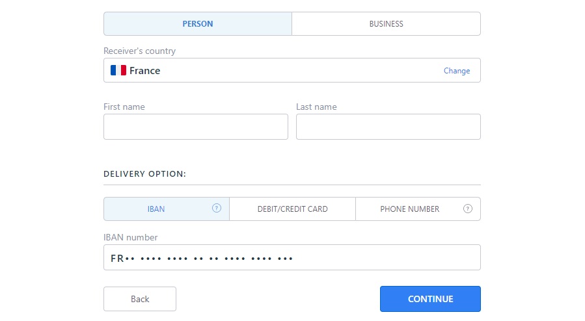Viewport: 585px width, 321px height.
Task: Click the IBAN help question mark icon
Action: pos(217,208)
